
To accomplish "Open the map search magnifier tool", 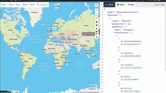I will (x=96, y=5).
